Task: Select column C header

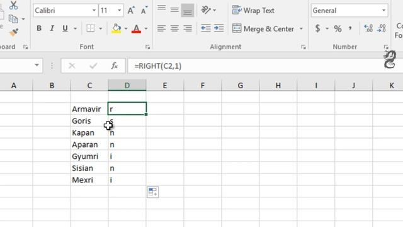Action: (x=89, y=86)
